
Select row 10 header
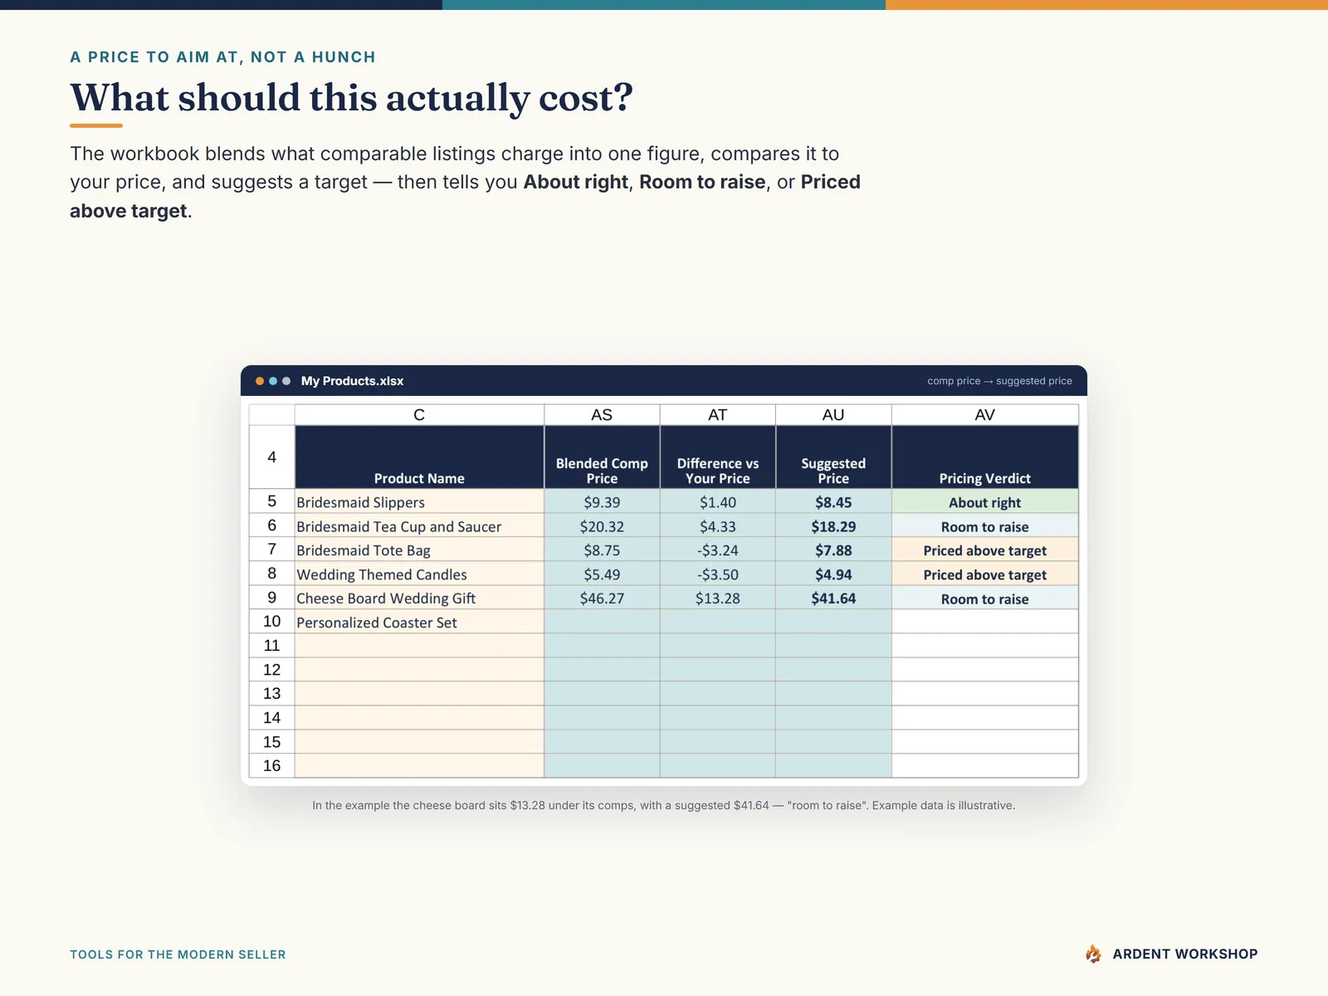pyautogui.click(x=271, y=622)
